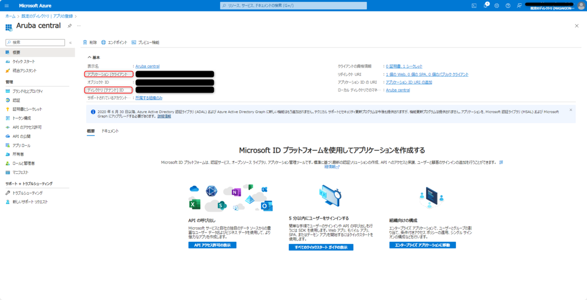This screenshot has width=587, height=300.
Task: Click ホーム in the breadcrumb
Action: tap(10, 16)
